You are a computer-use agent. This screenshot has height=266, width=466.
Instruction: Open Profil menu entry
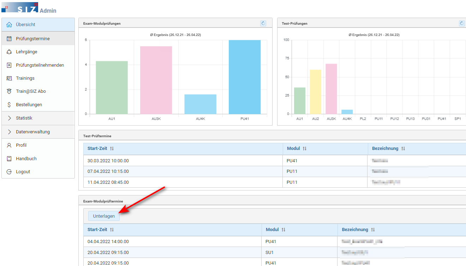click(38, 145)
